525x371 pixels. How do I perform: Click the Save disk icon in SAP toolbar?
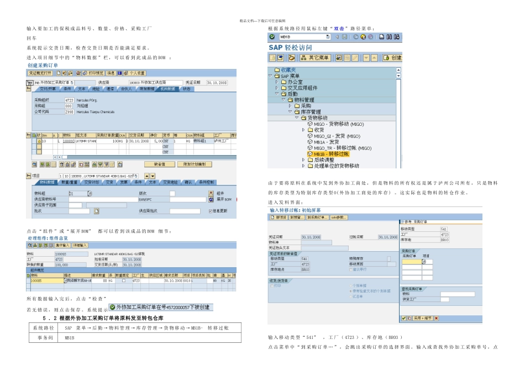pos(344,37)
